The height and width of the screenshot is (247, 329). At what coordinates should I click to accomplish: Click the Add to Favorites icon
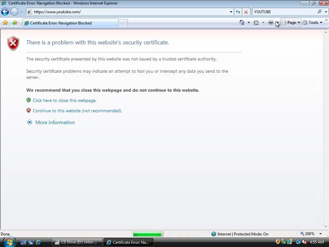[x=15, y=23]
